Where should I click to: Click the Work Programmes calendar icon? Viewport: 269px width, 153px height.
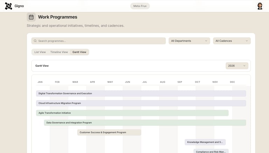coord(31,17)
